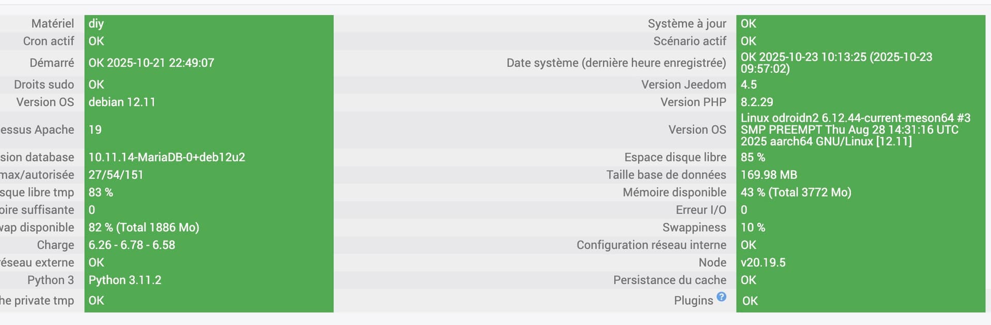Viewport: 991px width, 325px height.
Task: Click the "Système à jour" label
Action: [686, 24]
